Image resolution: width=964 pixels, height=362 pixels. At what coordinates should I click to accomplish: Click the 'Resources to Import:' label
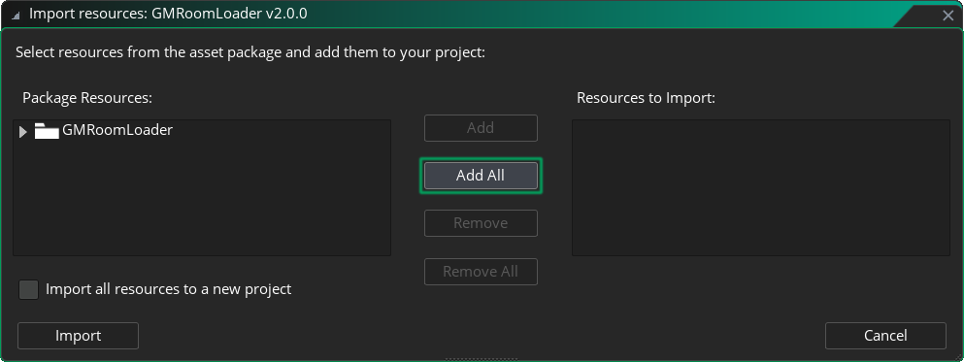point(647,98)
